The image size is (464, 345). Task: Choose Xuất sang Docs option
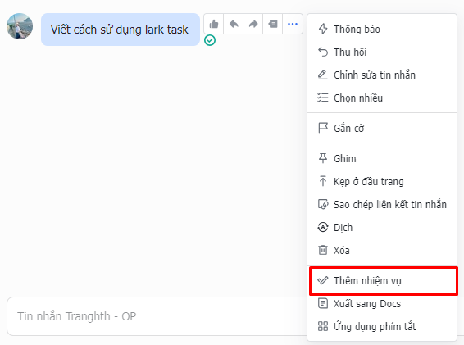pos(382,303)
